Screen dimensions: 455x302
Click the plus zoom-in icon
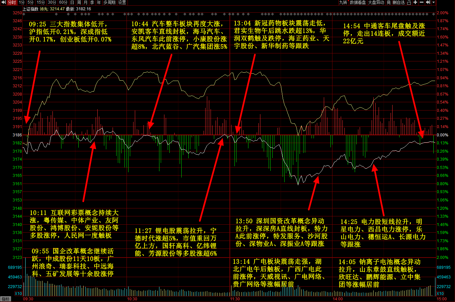415,2
